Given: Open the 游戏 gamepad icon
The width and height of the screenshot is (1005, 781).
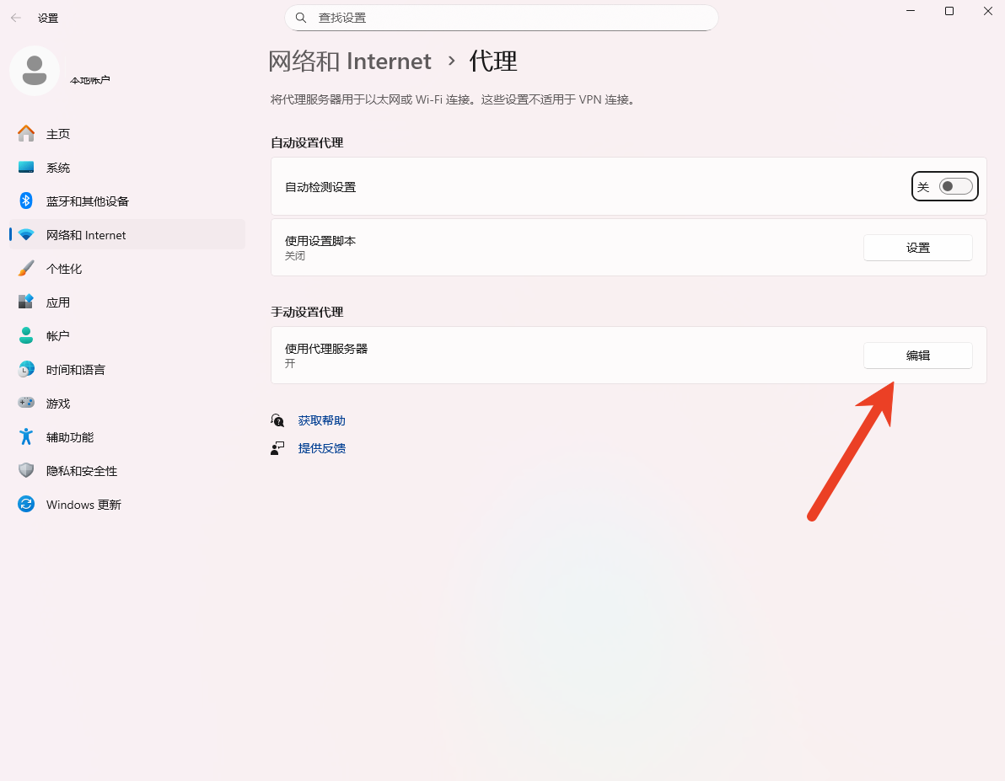Looking at the screenshot, I should coord(26,404).
